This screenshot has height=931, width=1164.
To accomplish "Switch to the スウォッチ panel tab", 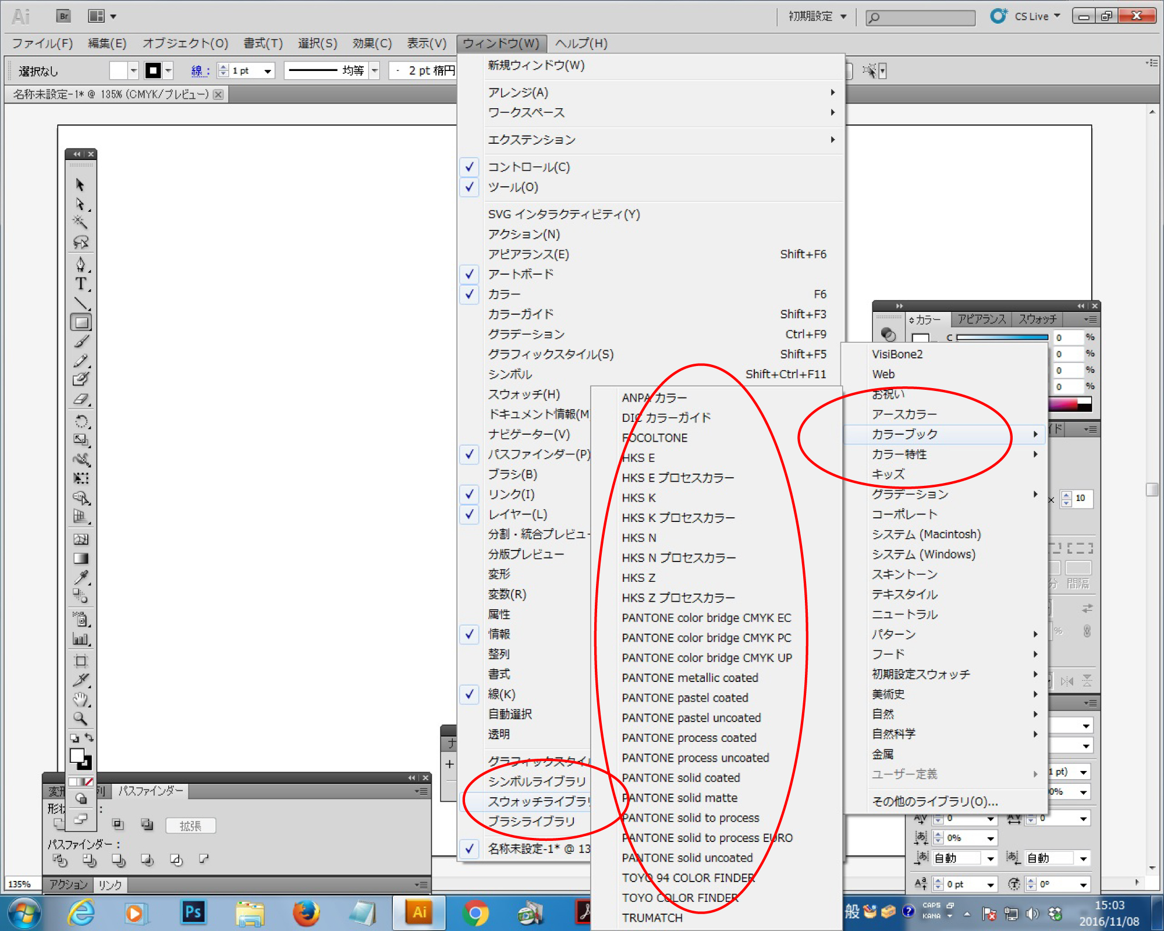I will pos(1037,319).
